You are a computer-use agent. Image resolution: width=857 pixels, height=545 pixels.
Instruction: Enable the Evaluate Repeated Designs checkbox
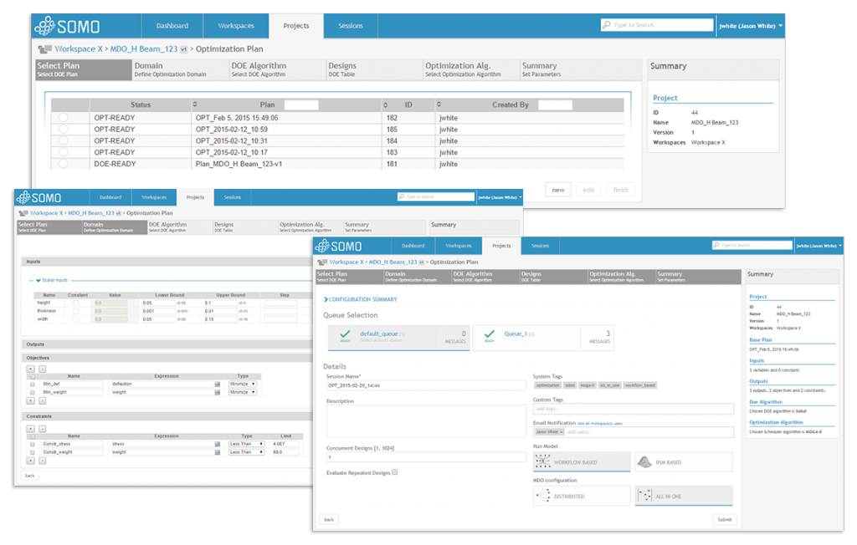point(395,472)
